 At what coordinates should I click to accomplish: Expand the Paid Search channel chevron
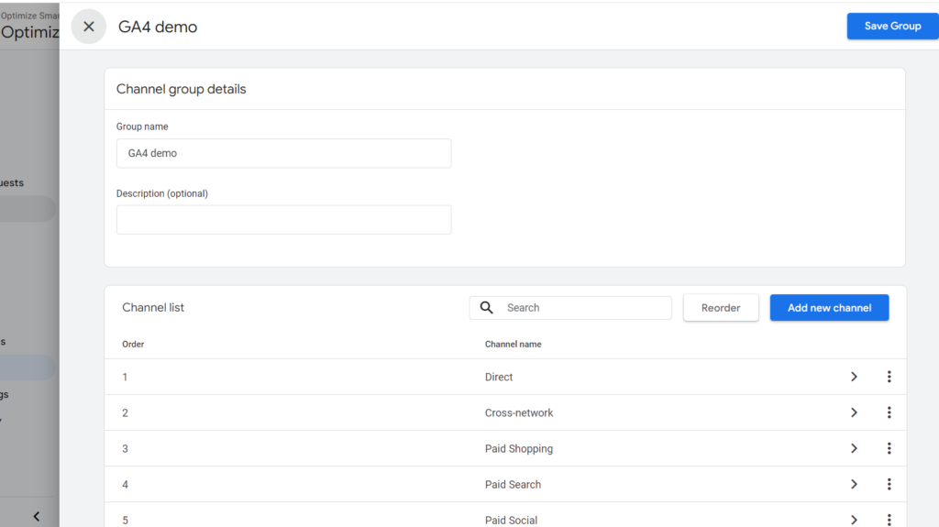854,484
